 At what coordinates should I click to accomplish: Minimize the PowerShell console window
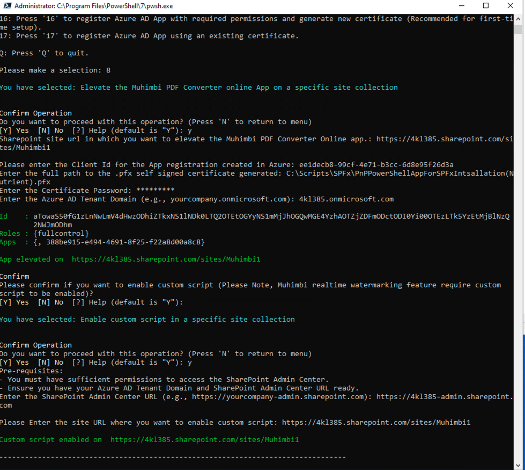pyautogui.click(x=462, y=5)
